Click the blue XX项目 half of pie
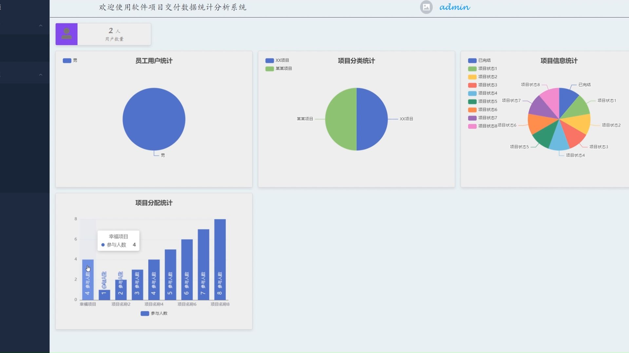This screenshot has height=353, width=629. [372, 119]
